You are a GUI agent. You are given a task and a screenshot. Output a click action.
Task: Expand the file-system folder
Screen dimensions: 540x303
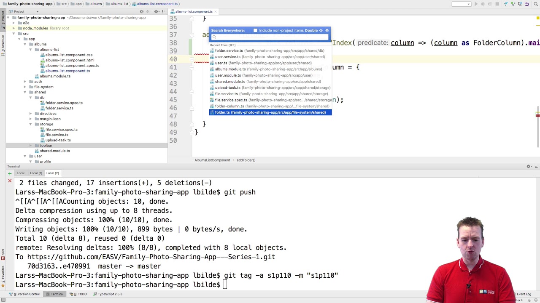pyautogui.click(x=25, y=87)
